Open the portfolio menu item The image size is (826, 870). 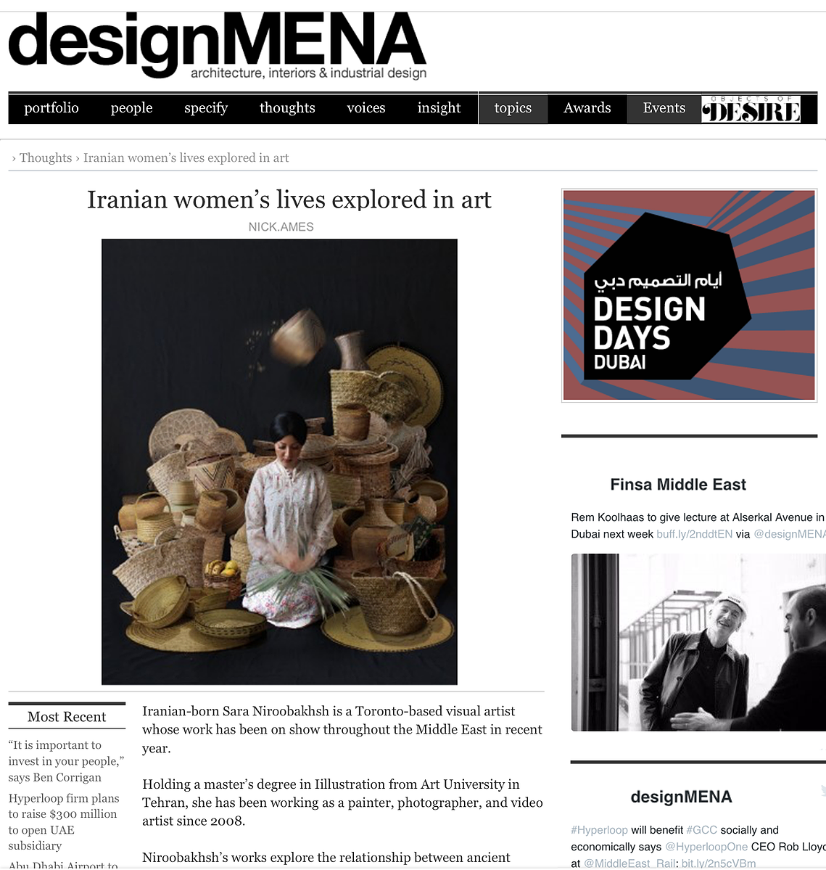click(51, 107)
